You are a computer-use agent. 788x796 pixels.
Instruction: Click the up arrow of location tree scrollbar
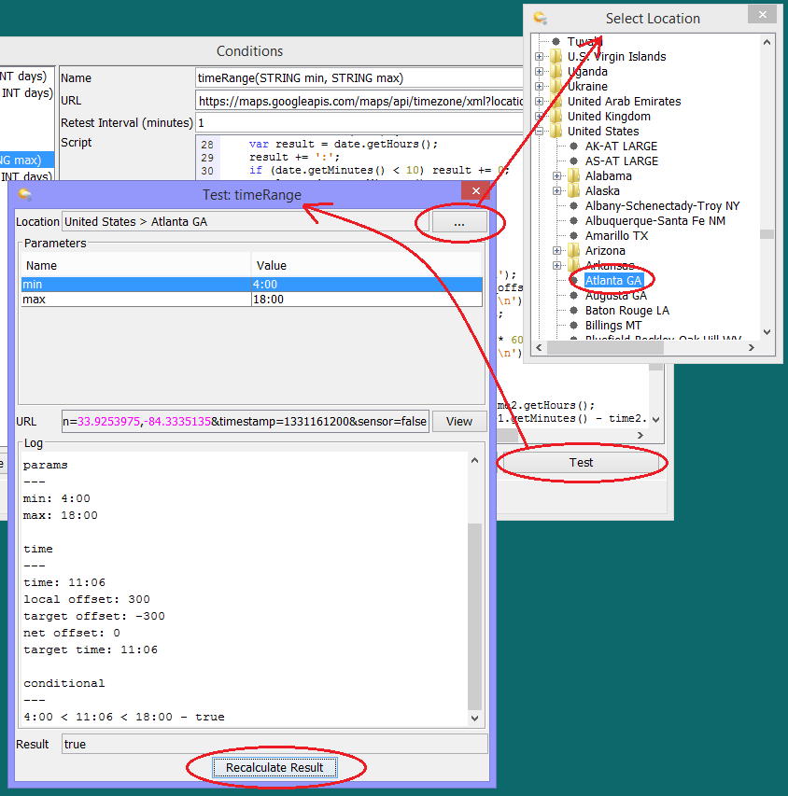point(767,42)
